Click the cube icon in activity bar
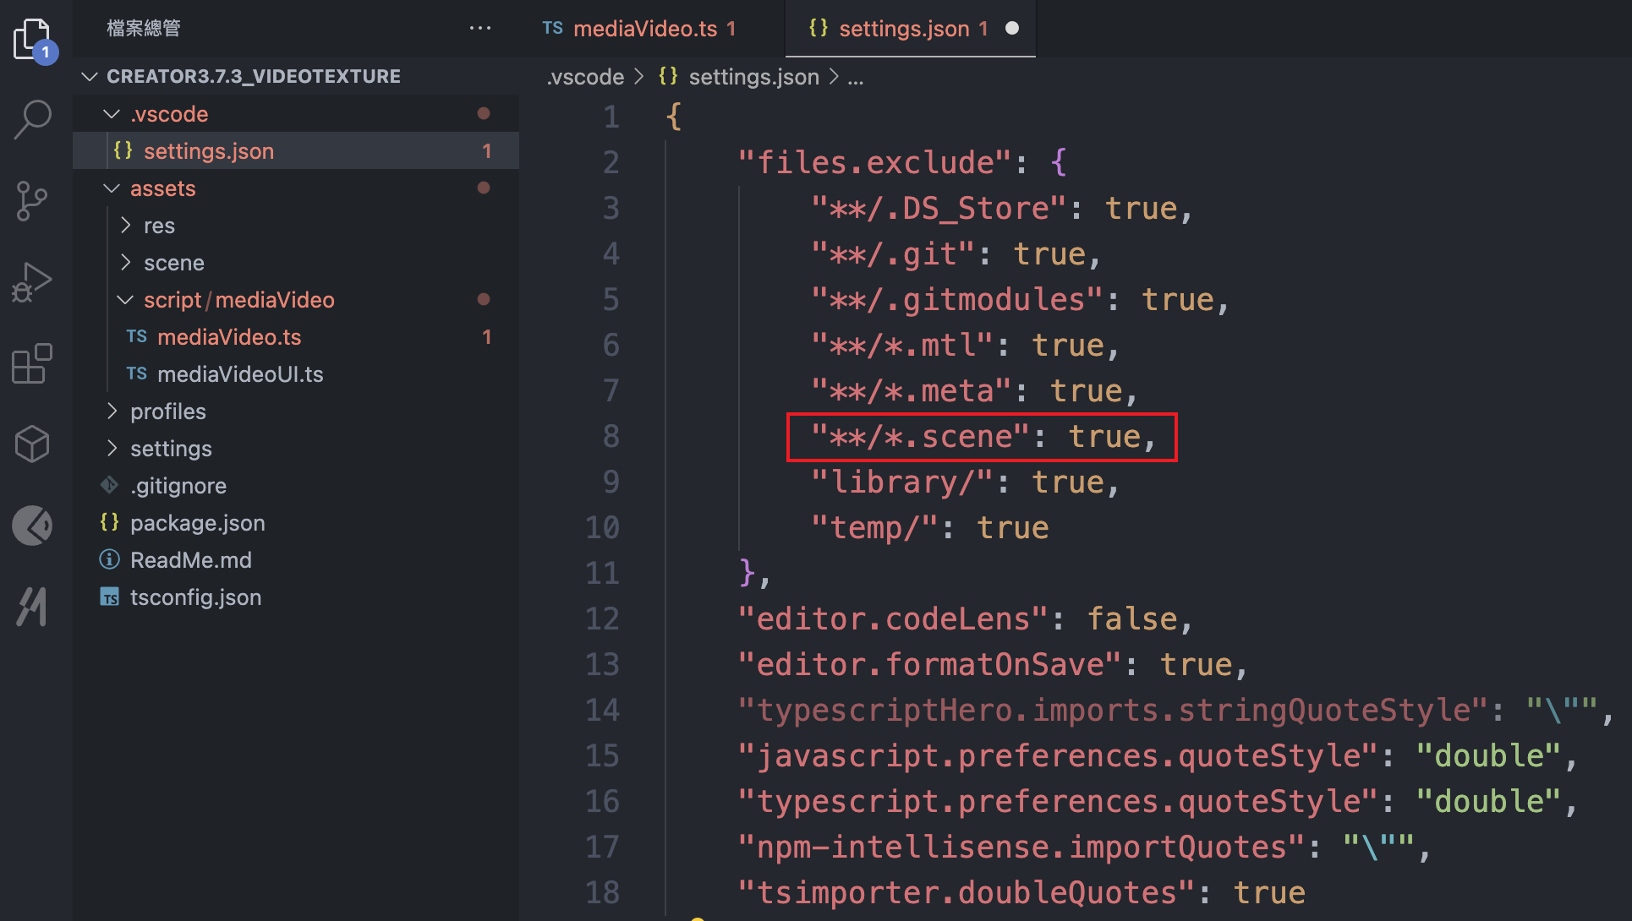This screenshot has width=1632, height=921. (33, 444)
